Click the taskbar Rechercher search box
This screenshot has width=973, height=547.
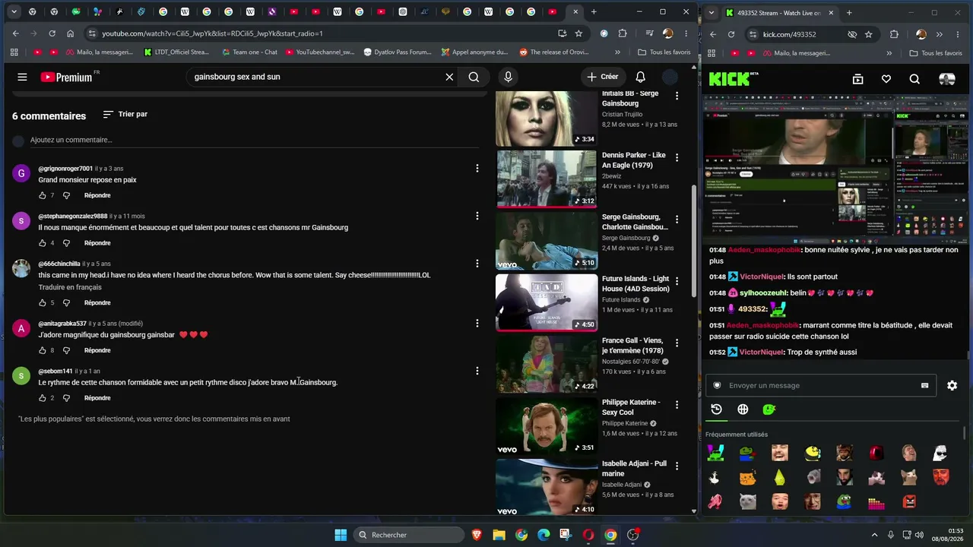407,535
